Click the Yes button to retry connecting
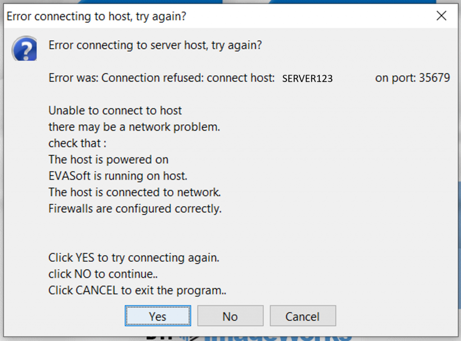This screenshot has width=461, height=341. (158, 315)
